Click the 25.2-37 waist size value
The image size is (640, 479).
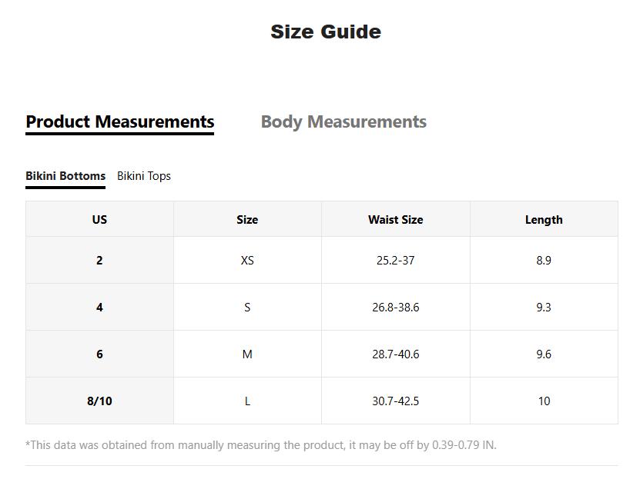[395, 261]
